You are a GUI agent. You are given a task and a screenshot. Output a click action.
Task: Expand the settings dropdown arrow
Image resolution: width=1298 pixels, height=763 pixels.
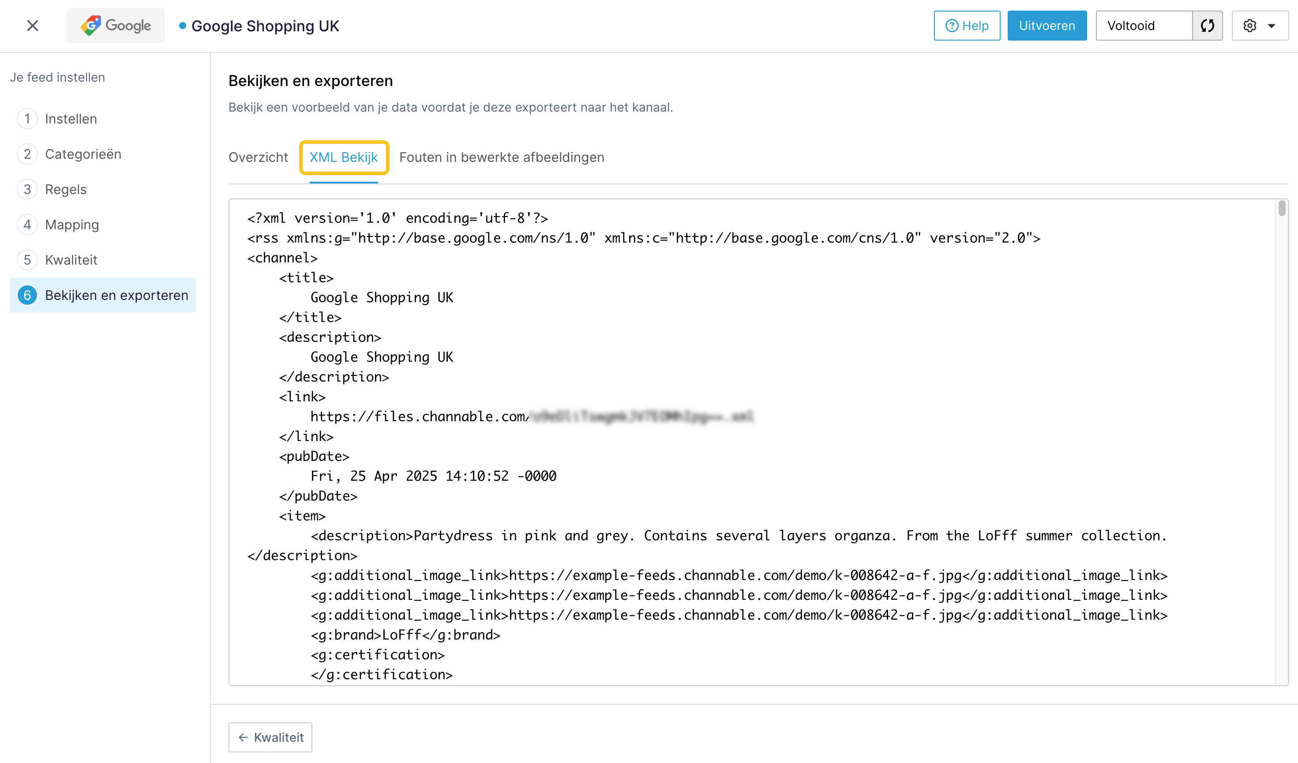[x=1272, y=26]
